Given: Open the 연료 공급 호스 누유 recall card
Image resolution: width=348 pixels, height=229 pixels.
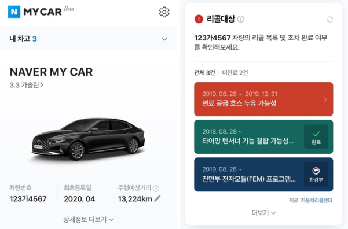Looking at the screenshot, I should pos(263,99).
